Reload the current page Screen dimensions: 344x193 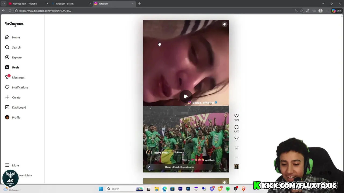(x=10, y=11)
